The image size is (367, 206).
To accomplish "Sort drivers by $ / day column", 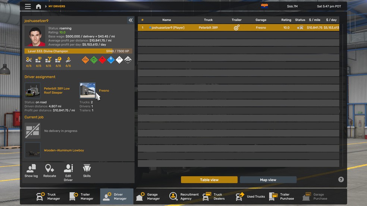I will 331,20.
